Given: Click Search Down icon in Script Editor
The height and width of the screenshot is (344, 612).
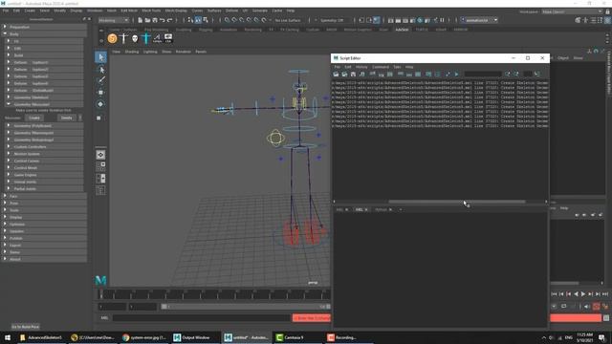Looking at the screenshot, I should click(x=507, y=75).
